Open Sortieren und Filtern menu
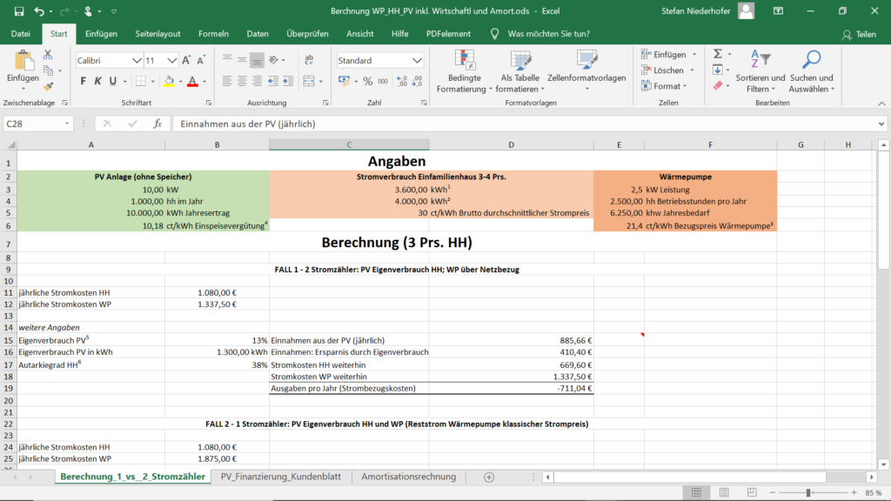The image size is (891, 501). (760, 71)
